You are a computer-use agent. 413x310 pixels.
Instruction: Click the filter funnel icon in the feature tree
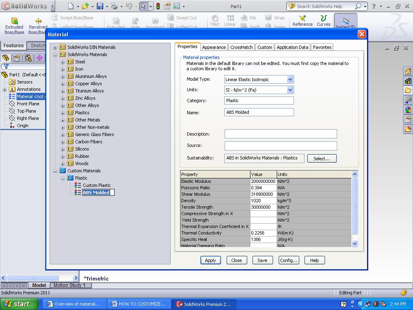6,67
